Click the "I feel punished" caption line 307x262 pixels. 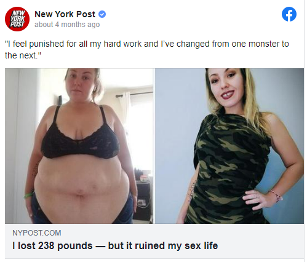pyautogui.click(x=147, y=44)
